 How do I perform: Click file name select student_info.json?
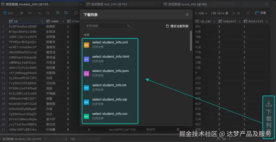[110, 71]
